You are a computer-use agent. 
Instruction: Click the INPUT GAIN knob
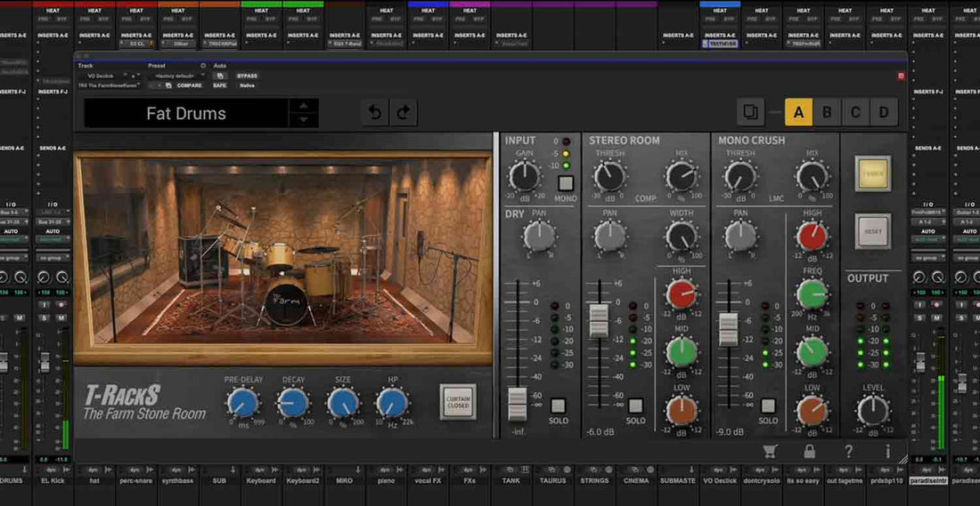point(524,175)
